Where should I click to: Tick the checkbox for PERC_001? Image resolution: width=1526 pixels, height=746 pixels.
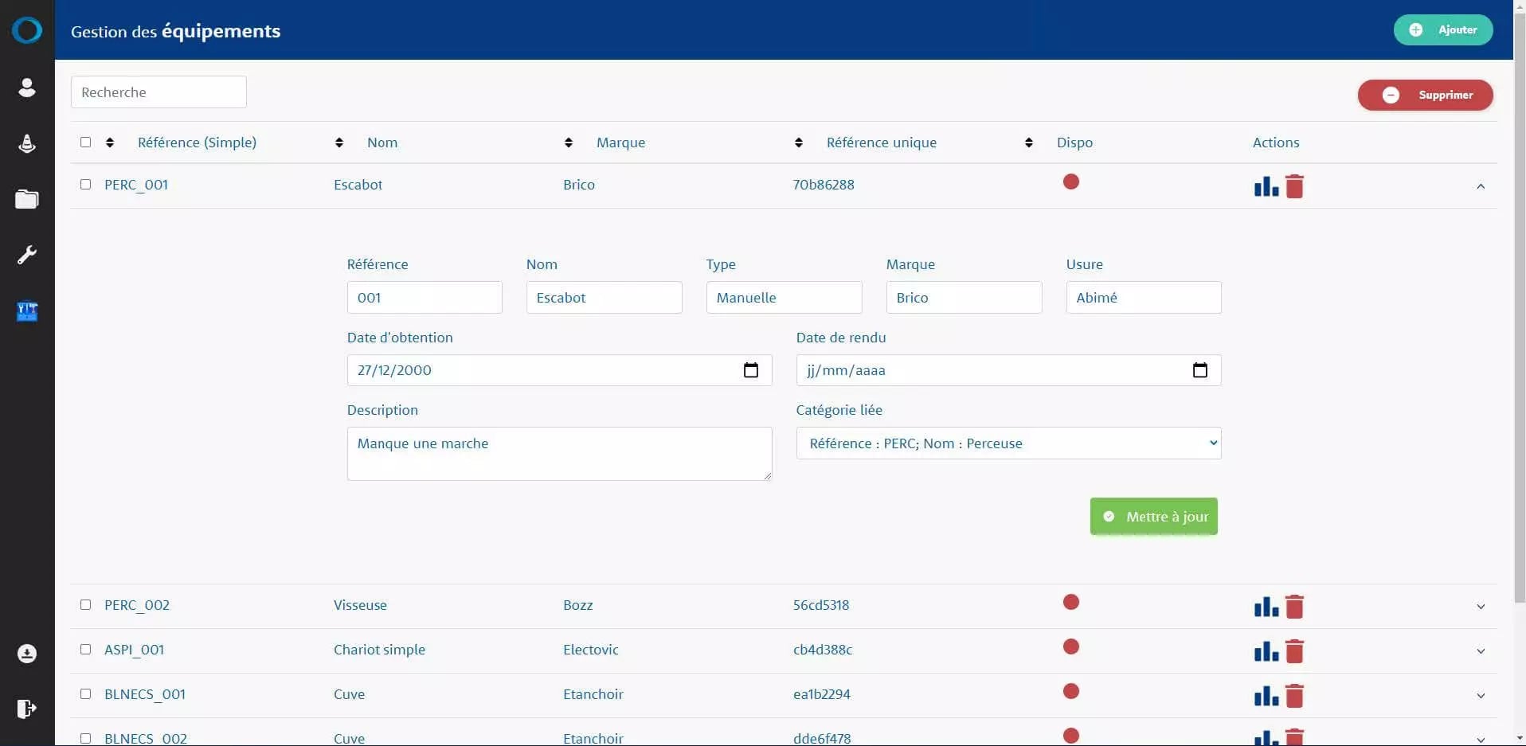click(x=86, y=185)
